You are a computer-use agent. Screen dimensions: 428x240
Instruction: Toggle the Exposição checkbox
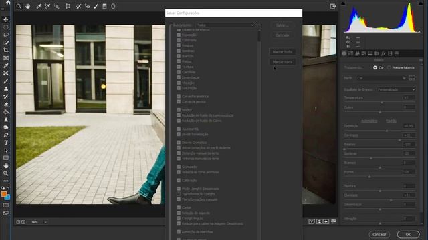point(179,35)
